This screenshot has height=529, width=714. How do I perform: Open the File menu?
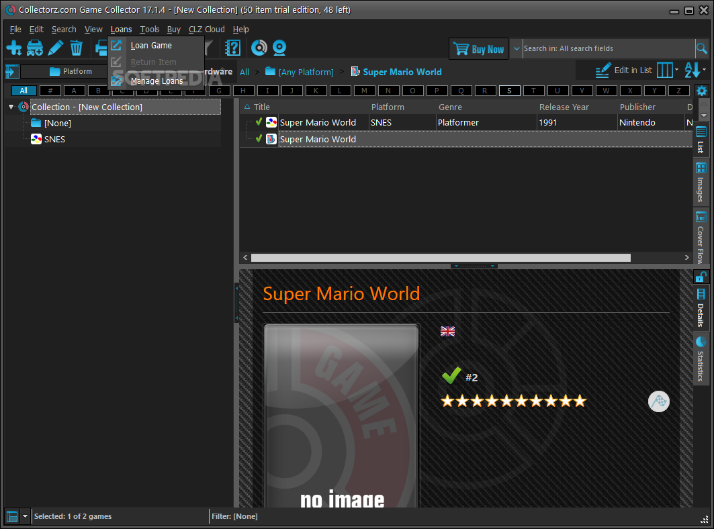coord(15,29)
